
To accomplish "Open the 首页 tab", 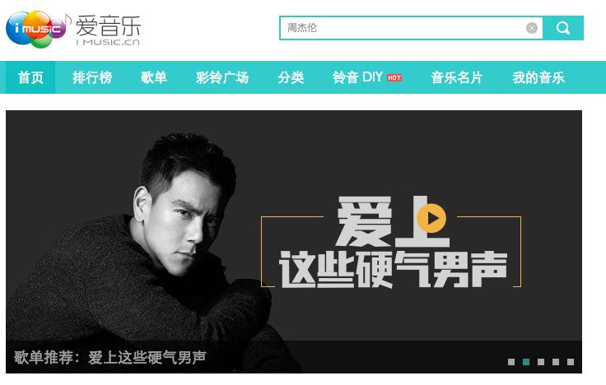I will (x=30, y=77).
